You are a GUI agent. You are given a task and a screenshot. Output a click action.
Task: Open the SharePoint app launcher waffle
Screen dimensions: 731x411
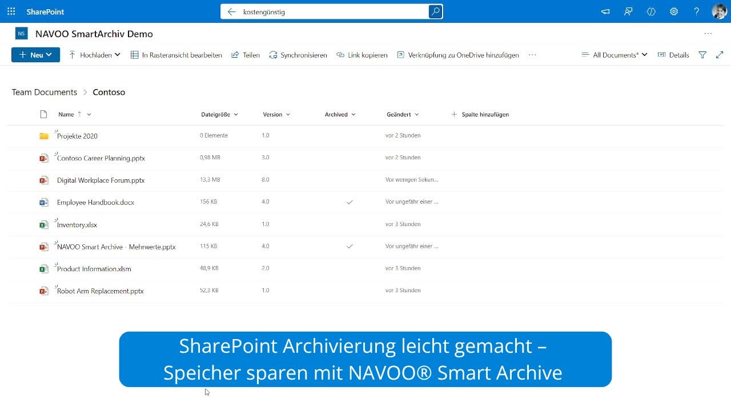point(11,11)
